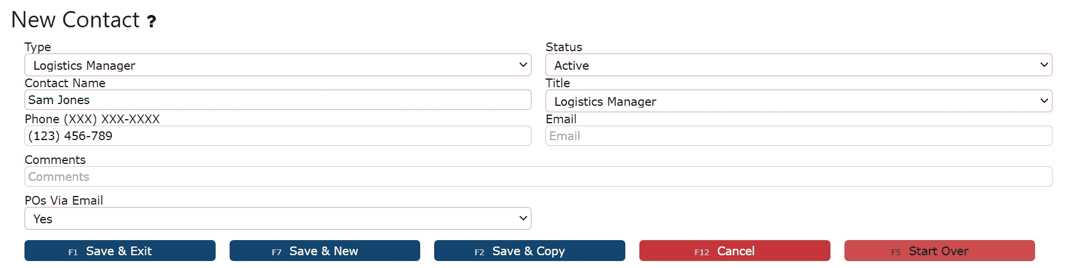The width and height of the screenshot is (1077, 268).
Task: Open the Status dropdown
Action: click(798, 65)
